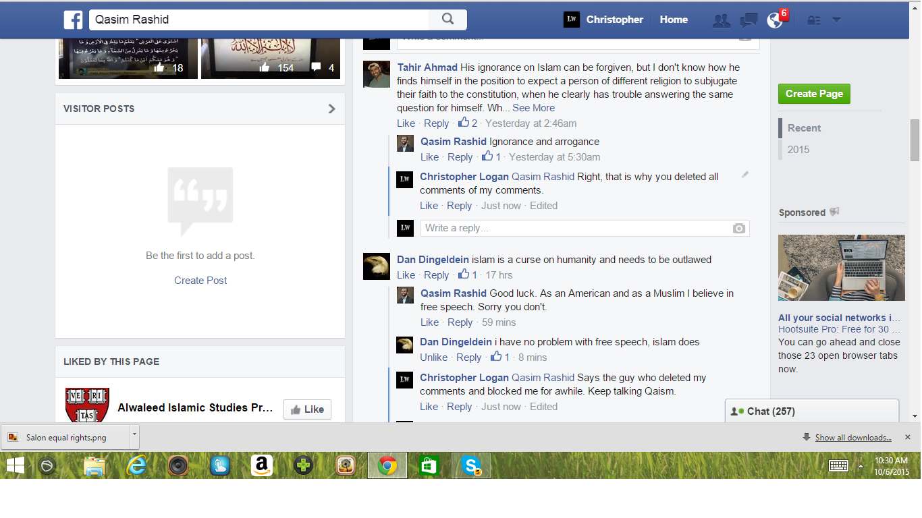
Task: Open Amazon app from taskbar
Action: [x=261, y=465]
